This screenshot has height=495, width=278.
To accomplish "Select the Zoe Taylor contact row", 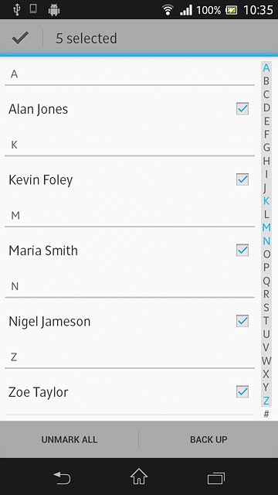I will 130,392.
